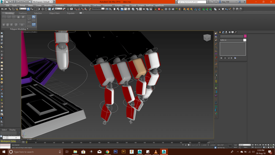Open the Hierarchy command panel tab

tap(226, 32)
